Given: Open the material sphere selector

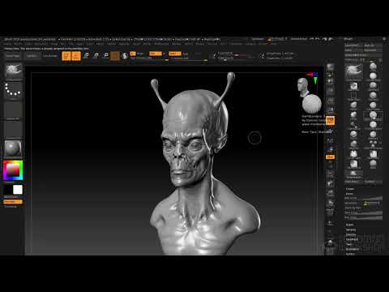Looking at the screenshot, I should point(13,148).
